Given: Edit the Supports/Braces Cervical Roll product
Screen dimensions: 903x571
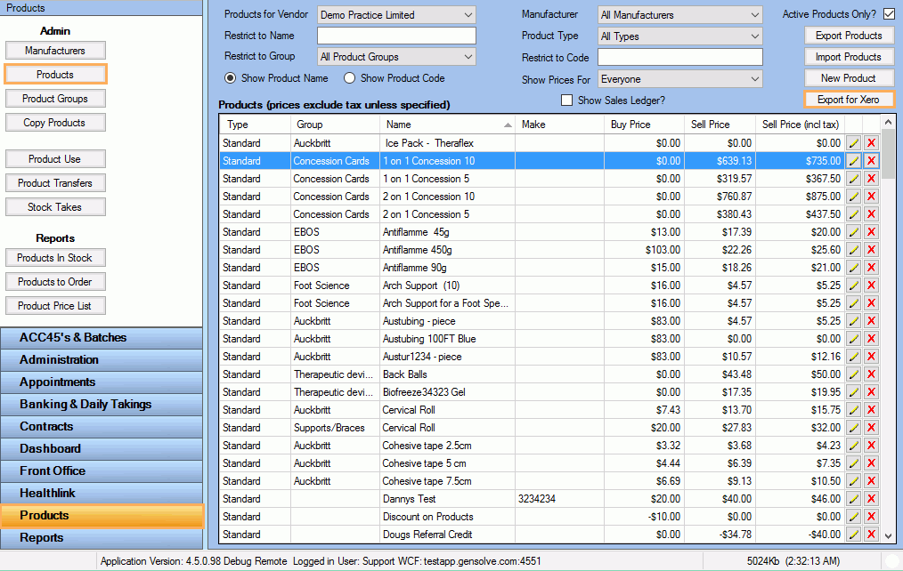Looking at the screenshot, I should click(x=853, y=429).
